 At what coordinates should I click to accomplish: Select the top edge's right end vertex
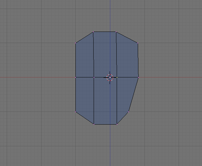(x=116, y=32)
